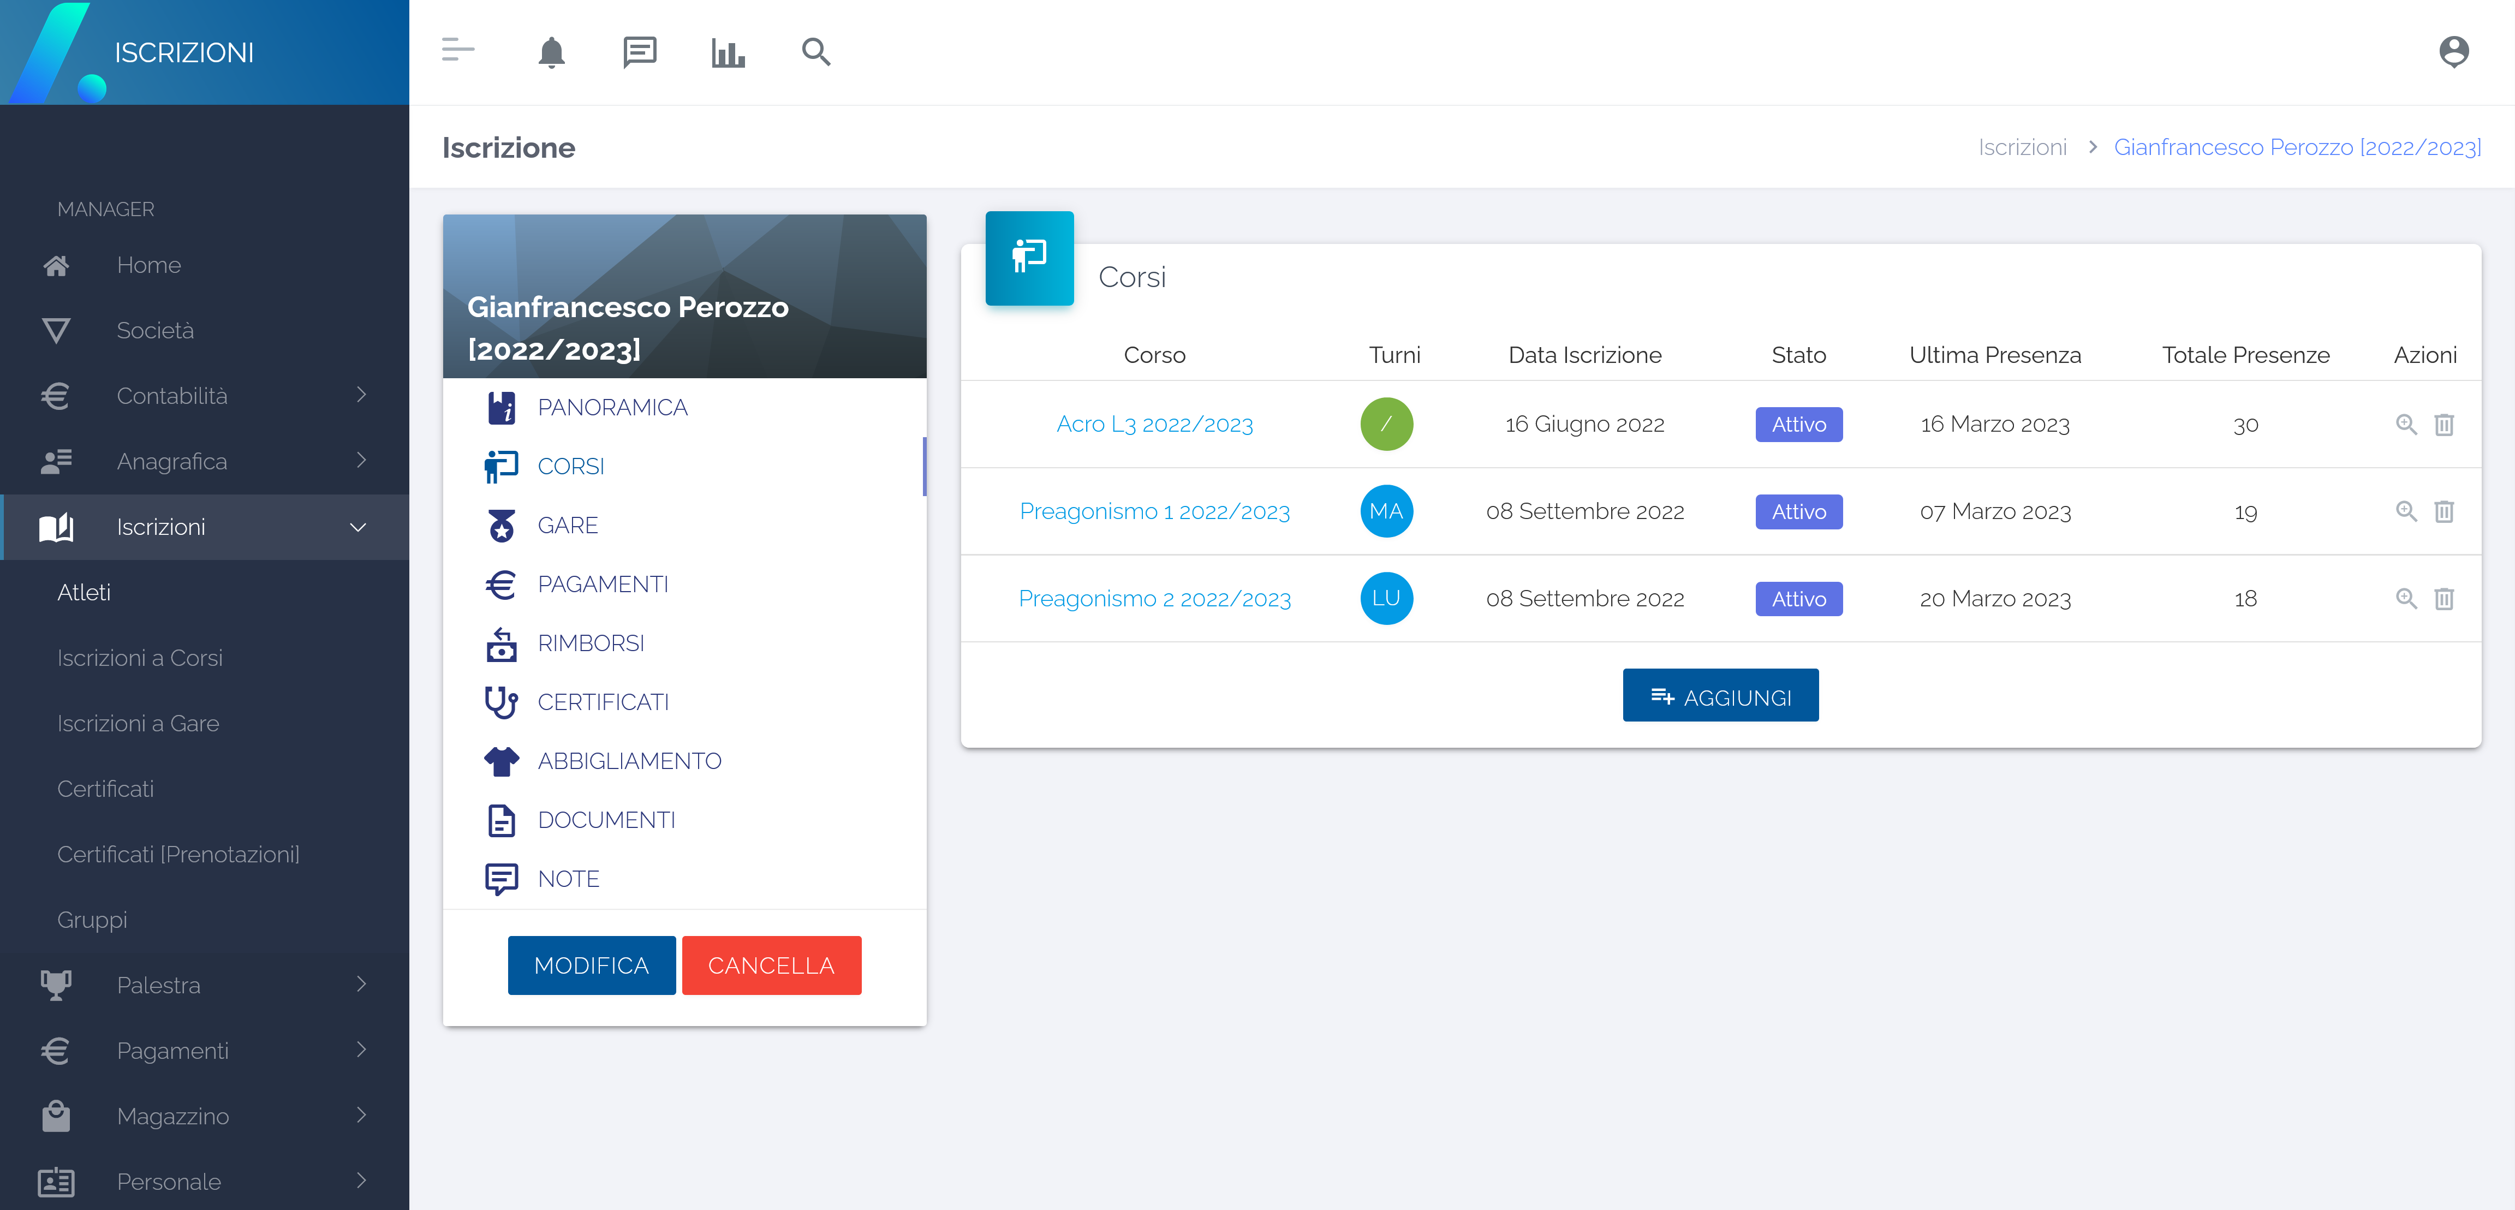The image size is (2515, 1210).
Task: Toggle the sidebar hamburger menu icon
Action: tap(458, 50)
